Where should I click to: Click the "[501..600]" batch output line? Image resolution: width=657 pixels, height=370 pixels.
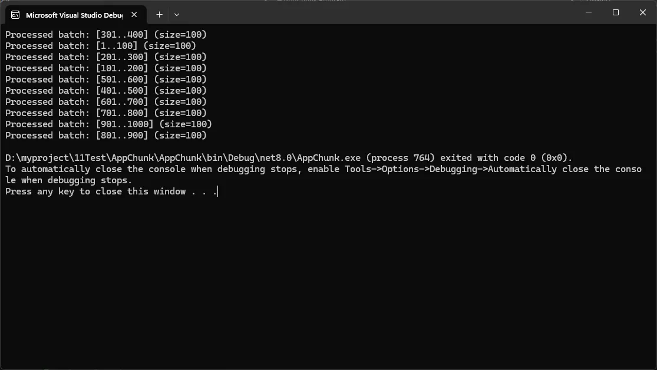tap(106, 79)
